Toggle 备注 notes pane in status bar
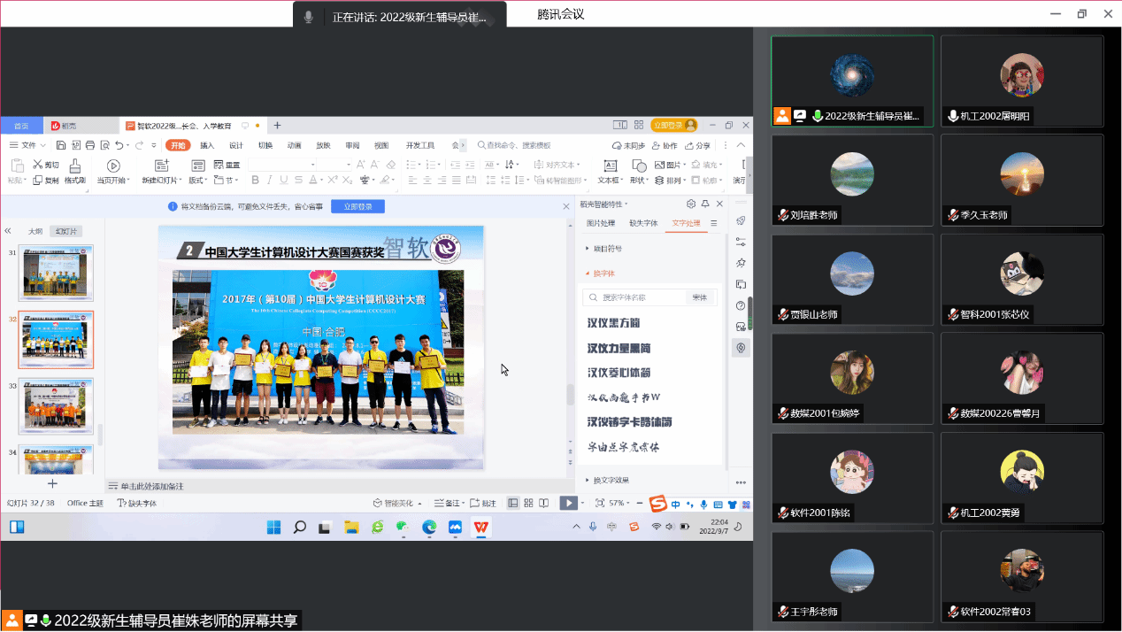1122x632 pixels. coord(448,503)
